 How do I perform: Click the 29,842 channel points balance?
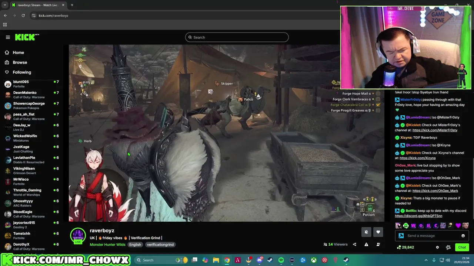pyautogui.click(x=405, y=247)
